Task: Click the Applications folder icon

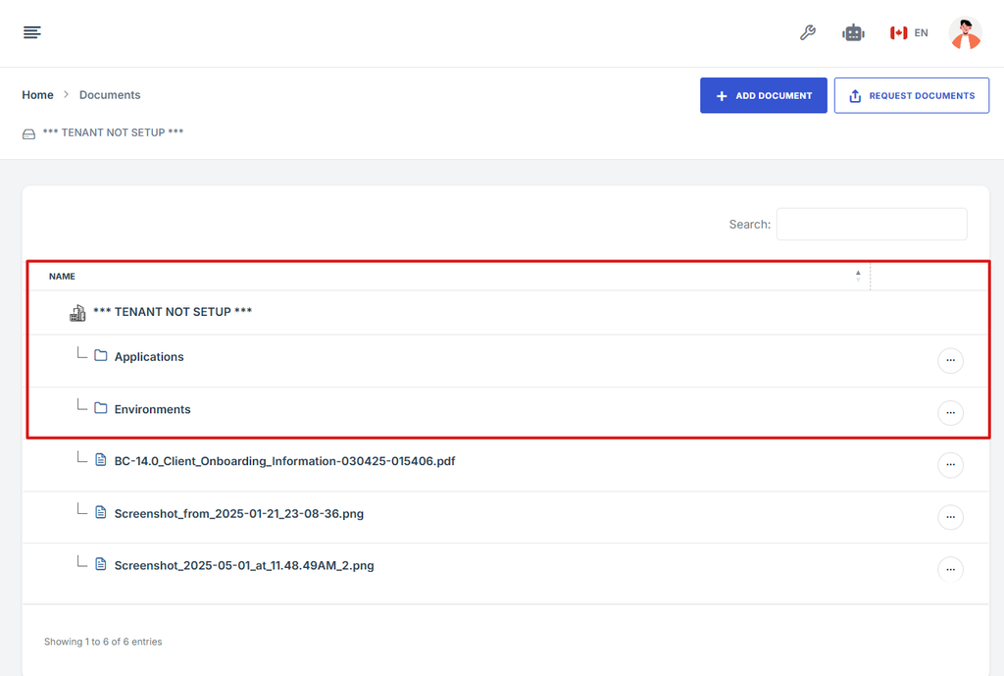Action: 101,356
